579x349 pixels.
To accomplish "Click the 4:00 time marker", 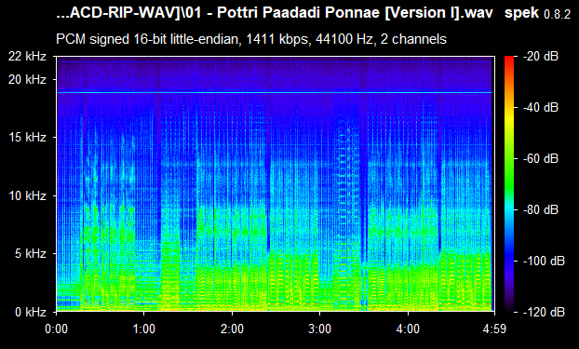I will [x=408, y=329].
